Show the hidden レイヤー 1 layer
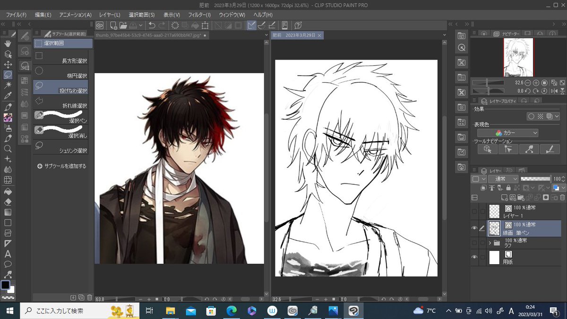 (x=474, y=211)
